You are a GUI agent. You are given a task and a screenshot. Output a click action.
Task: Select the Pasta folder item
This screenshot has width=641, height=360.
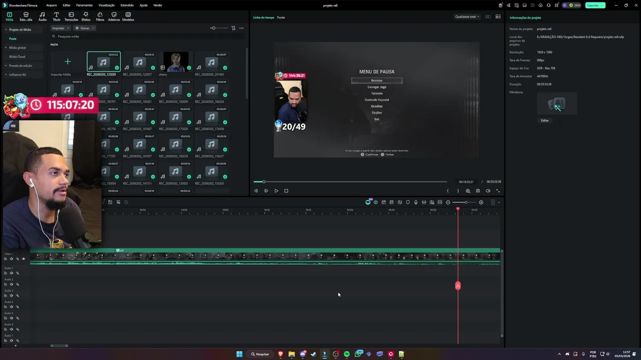(13, 38)
